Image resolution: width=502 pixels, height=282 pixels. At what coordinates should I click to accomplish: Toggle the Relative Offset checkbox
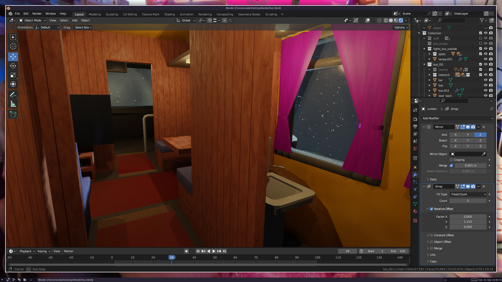coord(431,209)
